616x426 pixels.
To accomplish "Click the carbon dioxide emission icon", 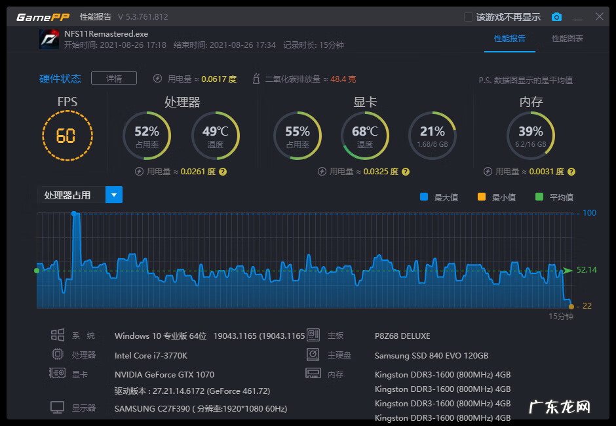I will (256, 79).
